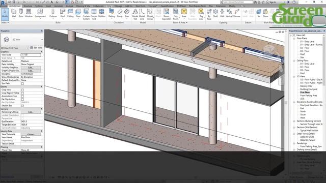Select the Model Text tool

coord(135,14)
